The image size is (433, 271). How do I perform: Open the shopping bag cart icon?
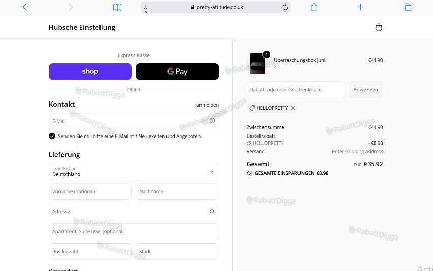[x=379, y=27]
